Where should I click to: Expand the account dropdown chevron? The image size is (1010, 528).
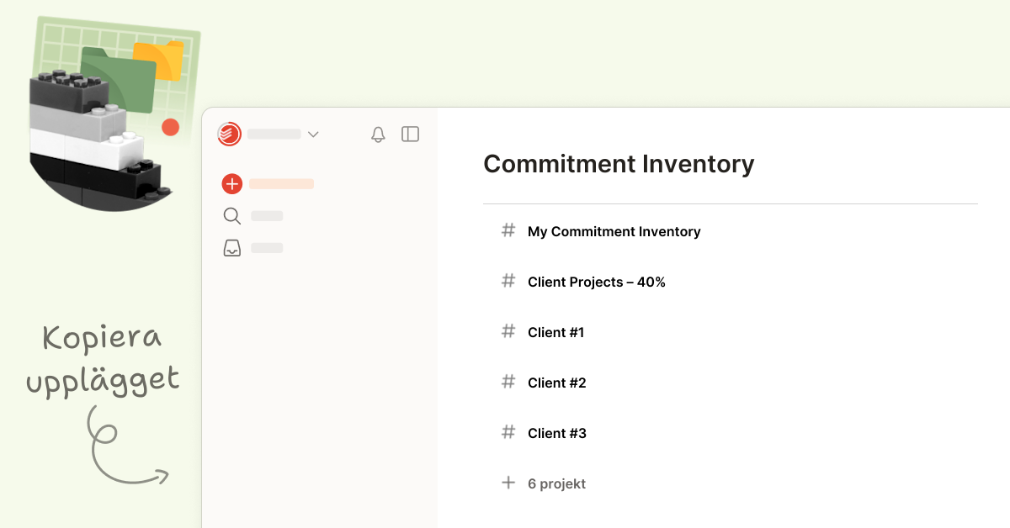(x=313, y=135)
